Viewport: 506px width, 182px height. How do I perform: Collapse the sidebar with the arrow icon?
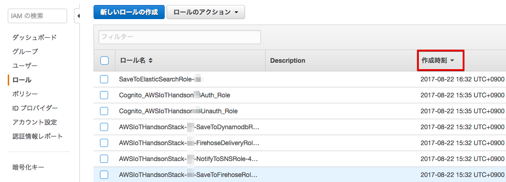[x=78, y=16]
